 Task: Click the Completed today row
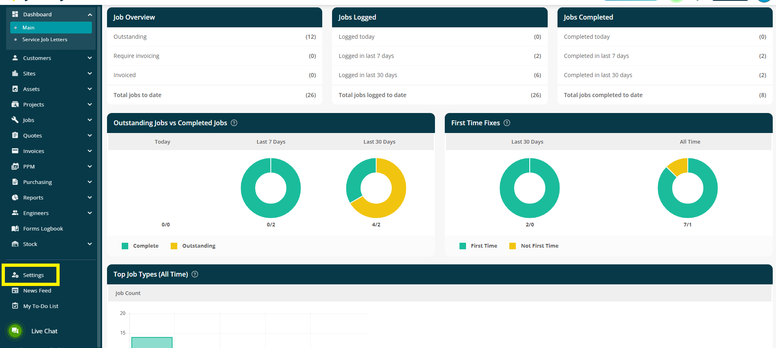(x=665, y=37)
